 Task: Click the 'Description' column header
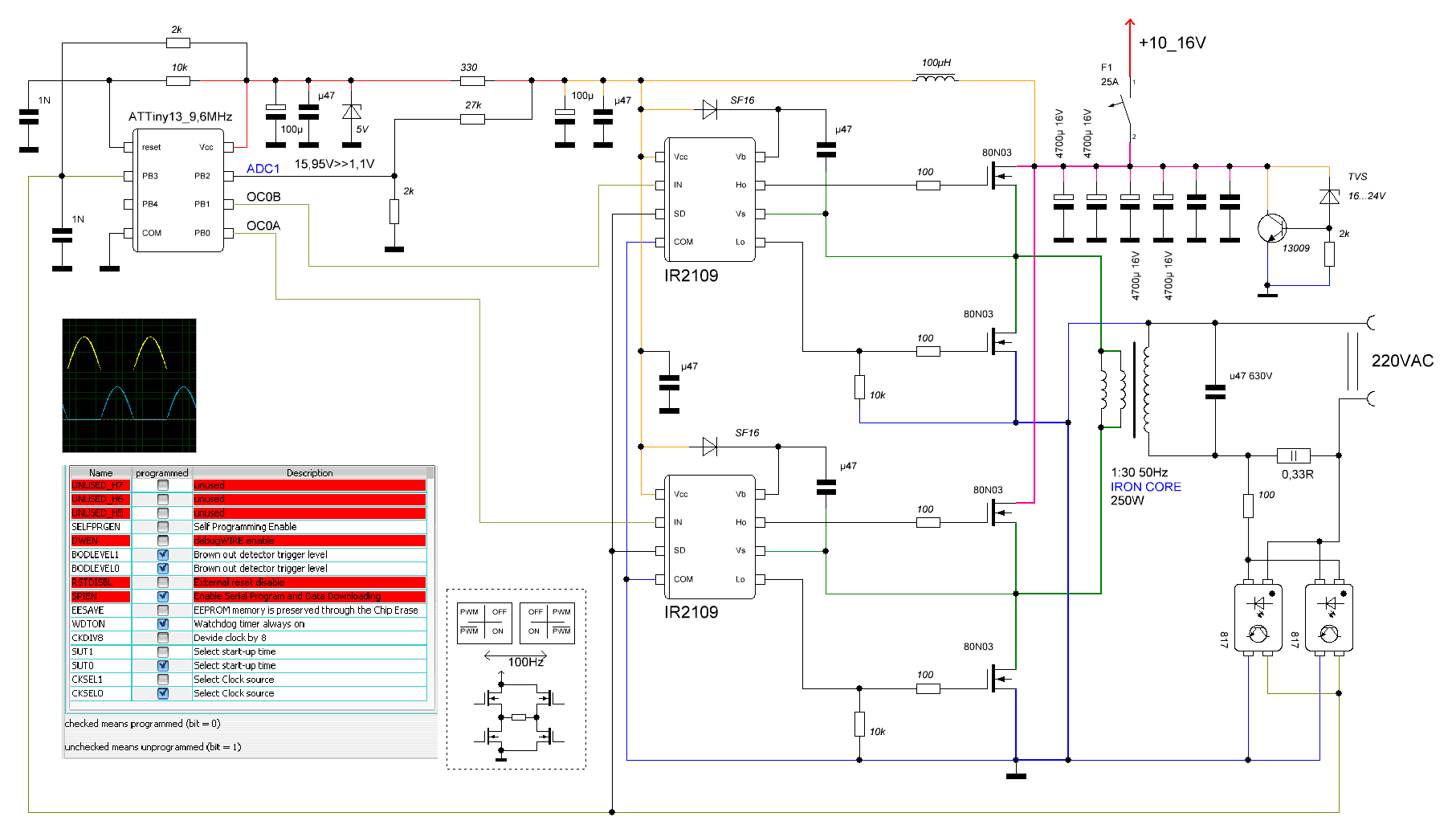point(310,473)
